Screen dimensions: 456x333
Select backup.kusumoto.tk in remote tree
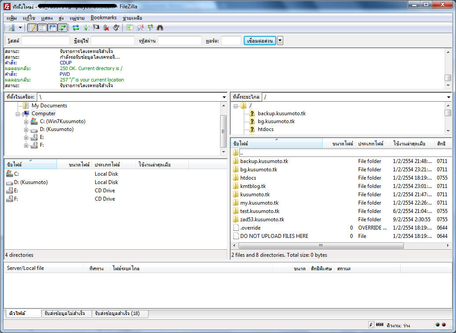click(x=281, y=113)
